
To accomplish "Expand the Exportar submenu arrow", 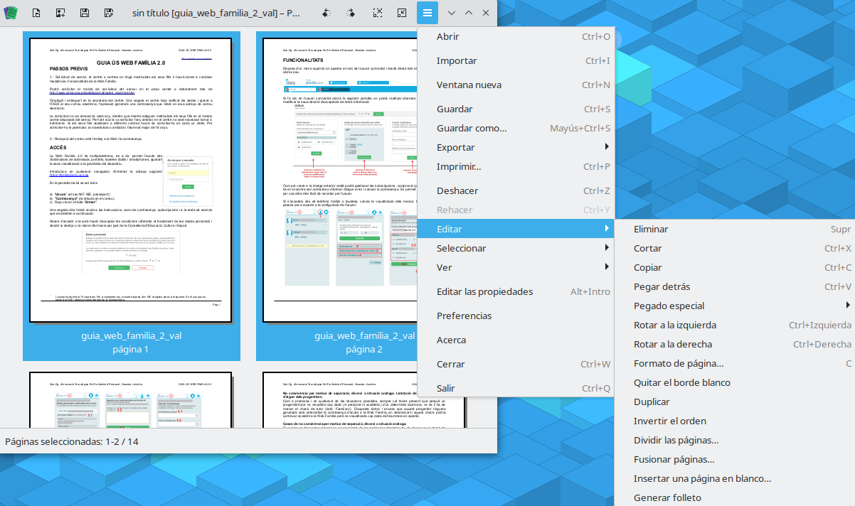I will pos(607,147).
